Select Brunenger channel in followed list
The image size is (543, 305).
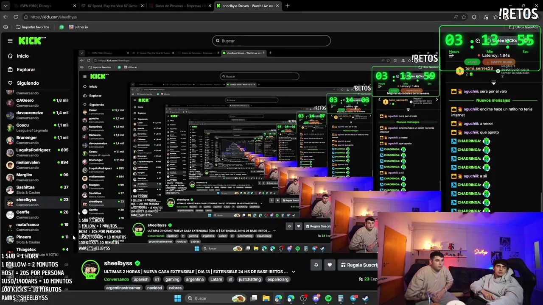[x=37, y=140]
